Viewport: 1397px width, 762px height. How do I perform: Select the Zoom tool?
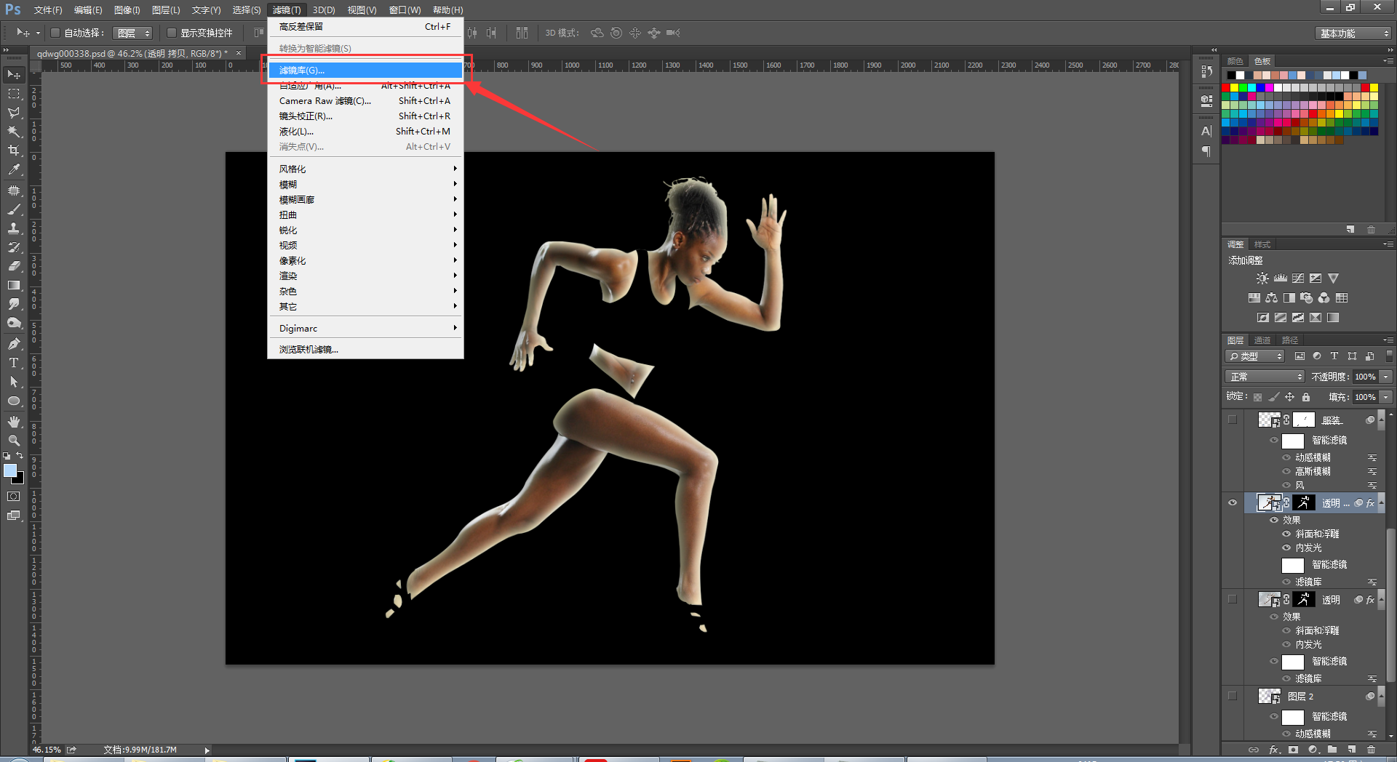click(x=14, y=441)
